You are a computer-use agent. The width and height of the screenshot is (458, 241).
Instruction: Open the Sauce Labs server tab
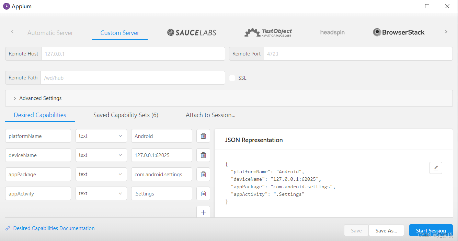(192, 33)
